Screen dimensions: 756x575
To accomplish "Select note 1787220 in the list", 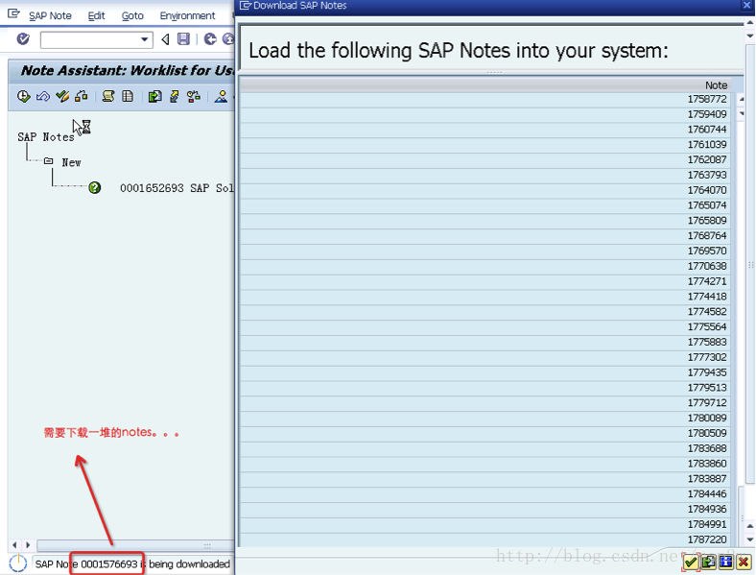I will tap(485, 539).
